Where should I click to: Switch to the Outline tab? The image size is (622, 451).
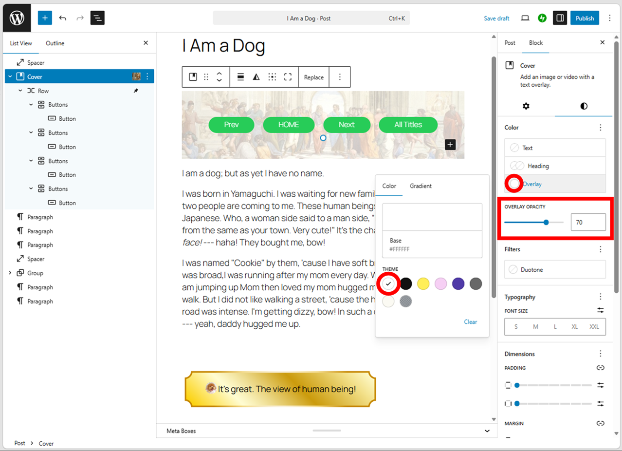(x=55, y=43)
